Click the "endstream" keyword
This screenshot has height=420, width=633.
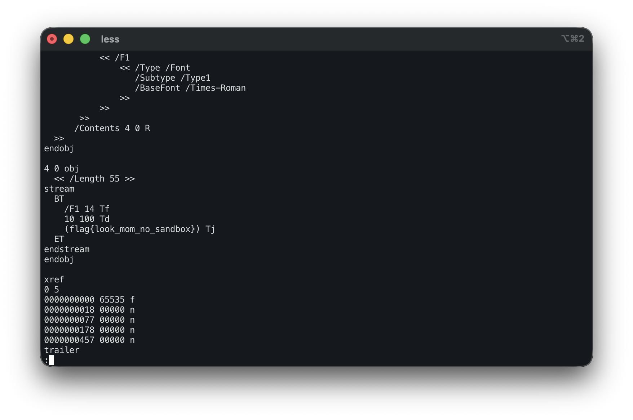pos(67,249)
